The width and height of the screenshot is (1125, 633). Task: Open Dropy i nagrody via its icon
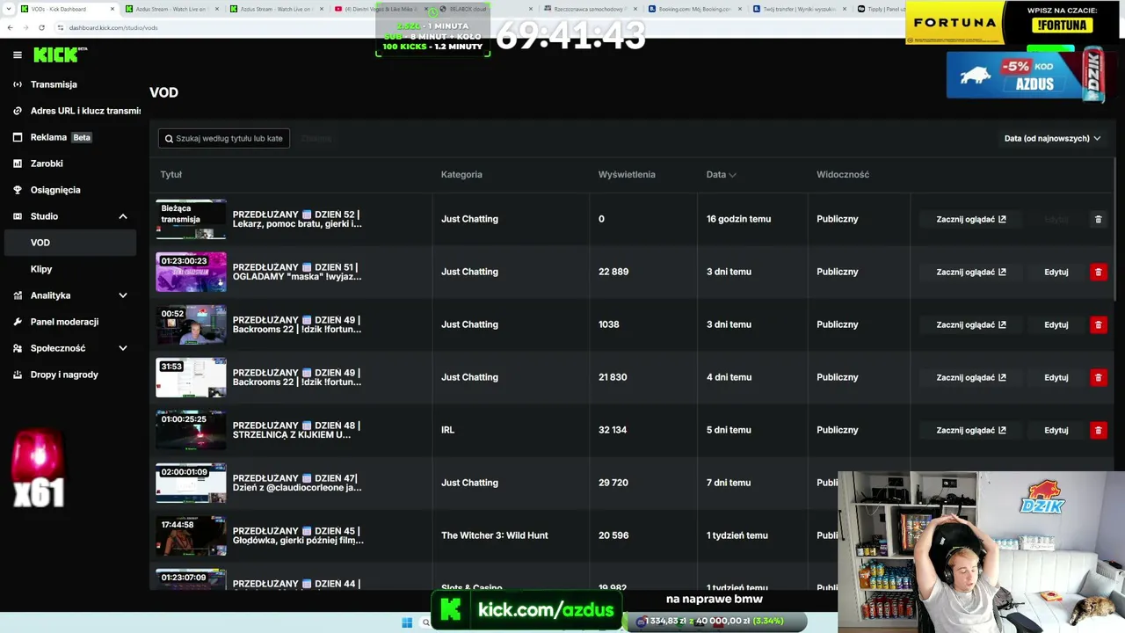(x=18, y=375)
